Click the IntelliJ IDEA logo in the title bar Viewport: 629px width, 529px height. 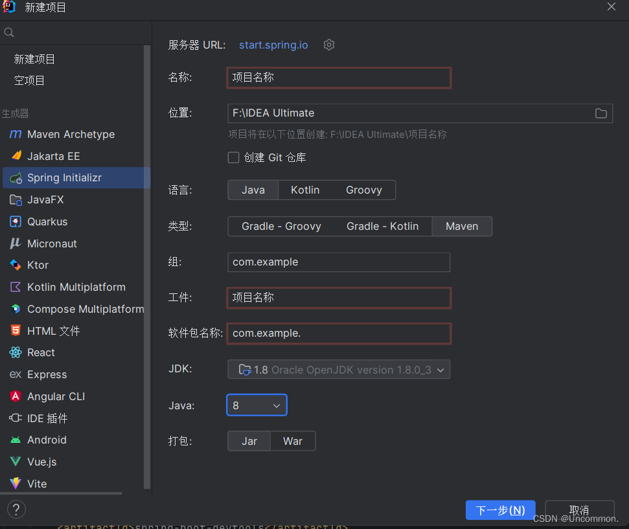pos(9,7)
